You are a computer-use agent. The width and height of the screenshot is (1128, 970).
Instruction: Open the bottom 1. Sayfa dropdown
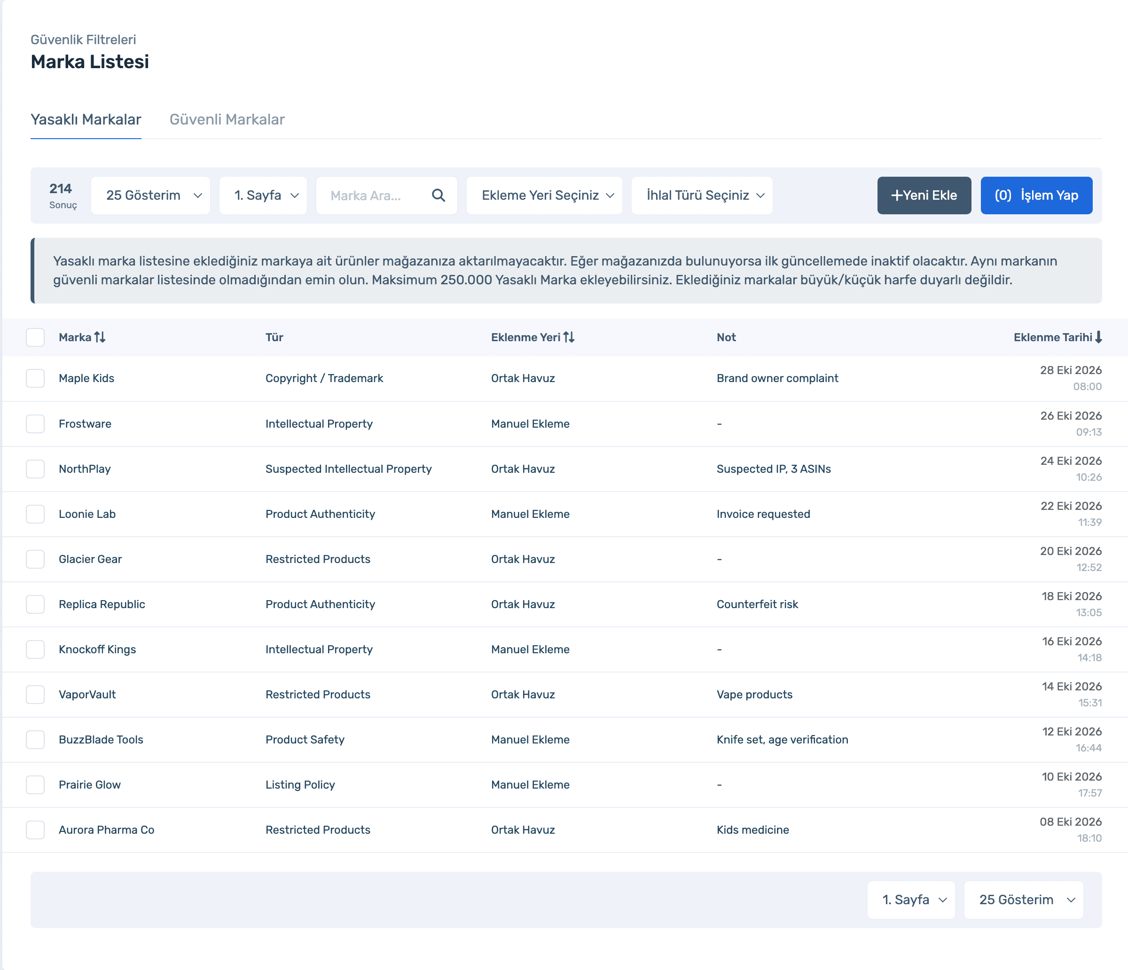click(911, 900)
